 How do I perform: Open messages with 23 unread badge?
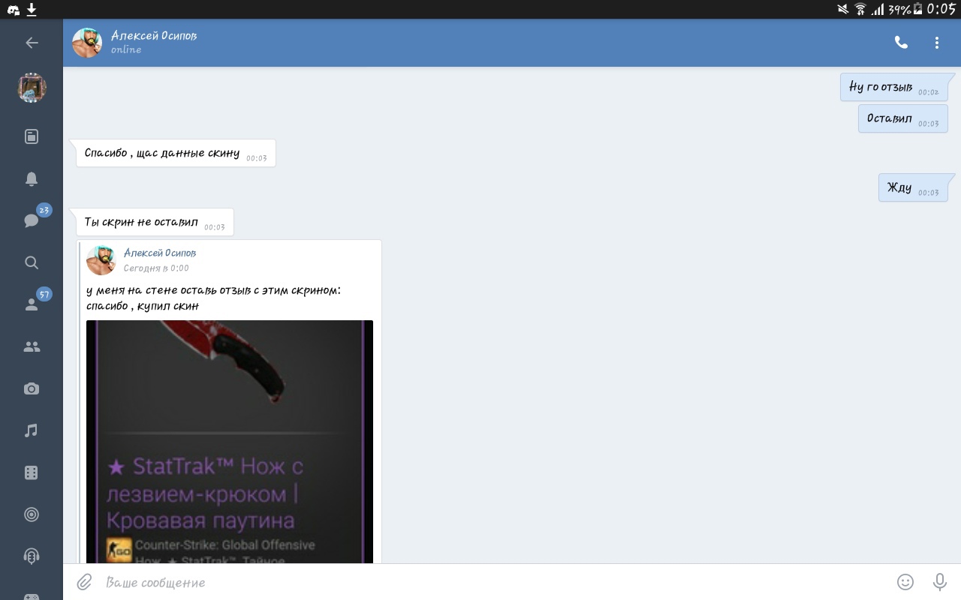pos(32,220)
